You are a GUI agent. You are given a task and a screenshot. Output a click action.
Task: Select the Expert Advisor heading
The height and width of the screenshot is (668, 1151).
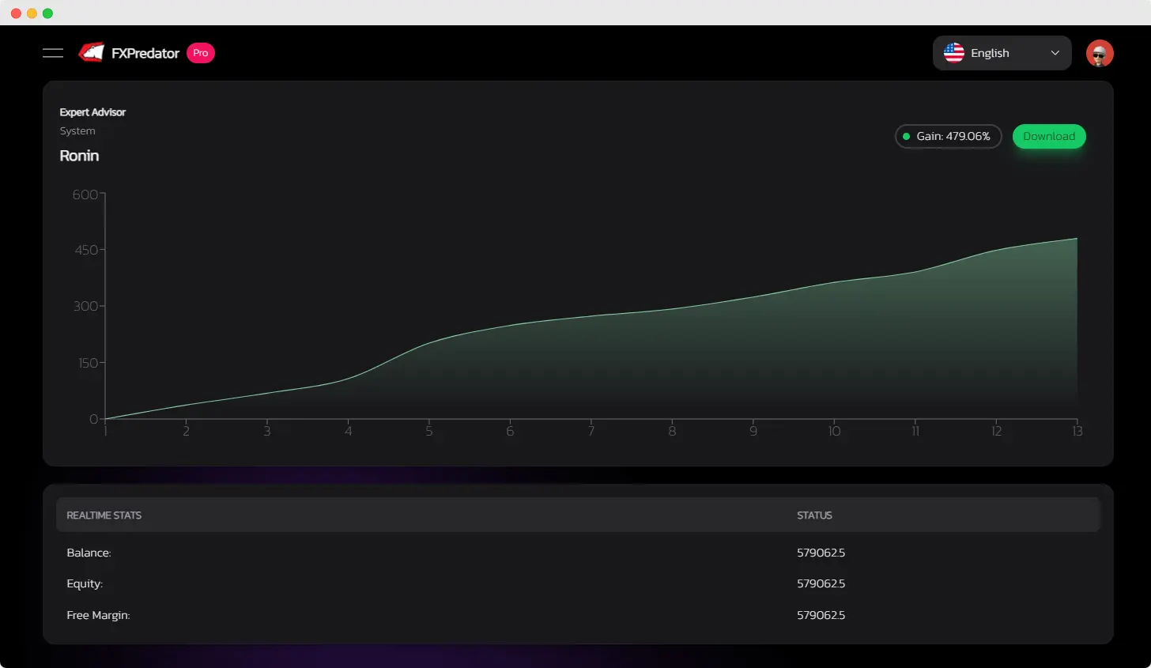point(92,112)
